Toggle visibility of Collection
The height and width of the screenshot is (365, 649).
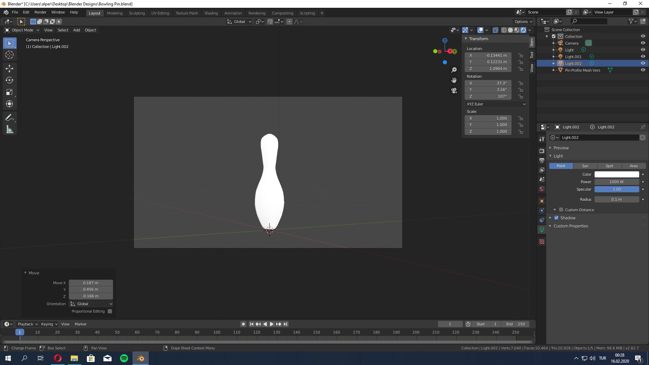tap(643, 36)
